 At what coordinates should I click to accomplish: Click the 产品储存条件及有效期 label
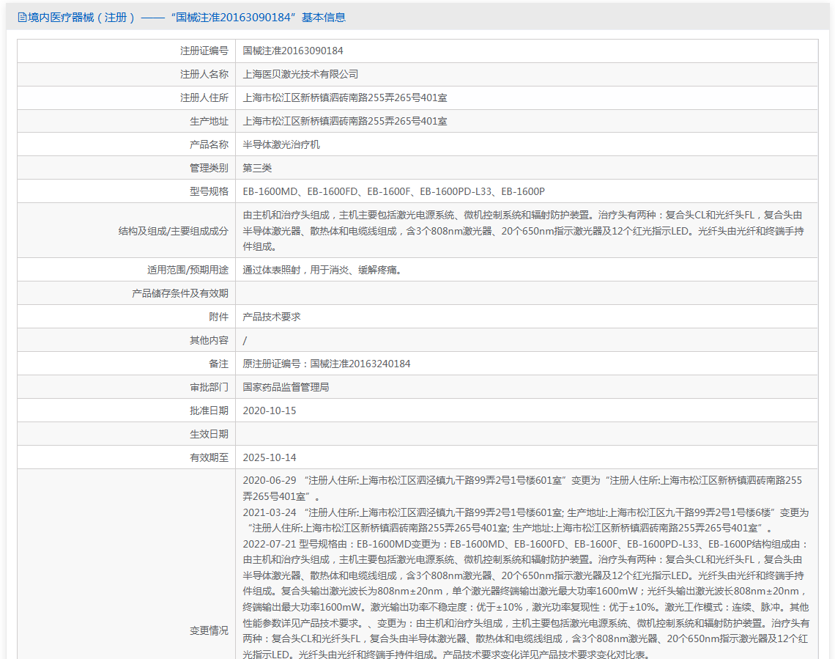[180, 293]
